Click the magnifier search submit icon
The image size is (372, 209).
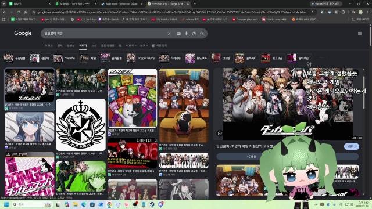202,34
